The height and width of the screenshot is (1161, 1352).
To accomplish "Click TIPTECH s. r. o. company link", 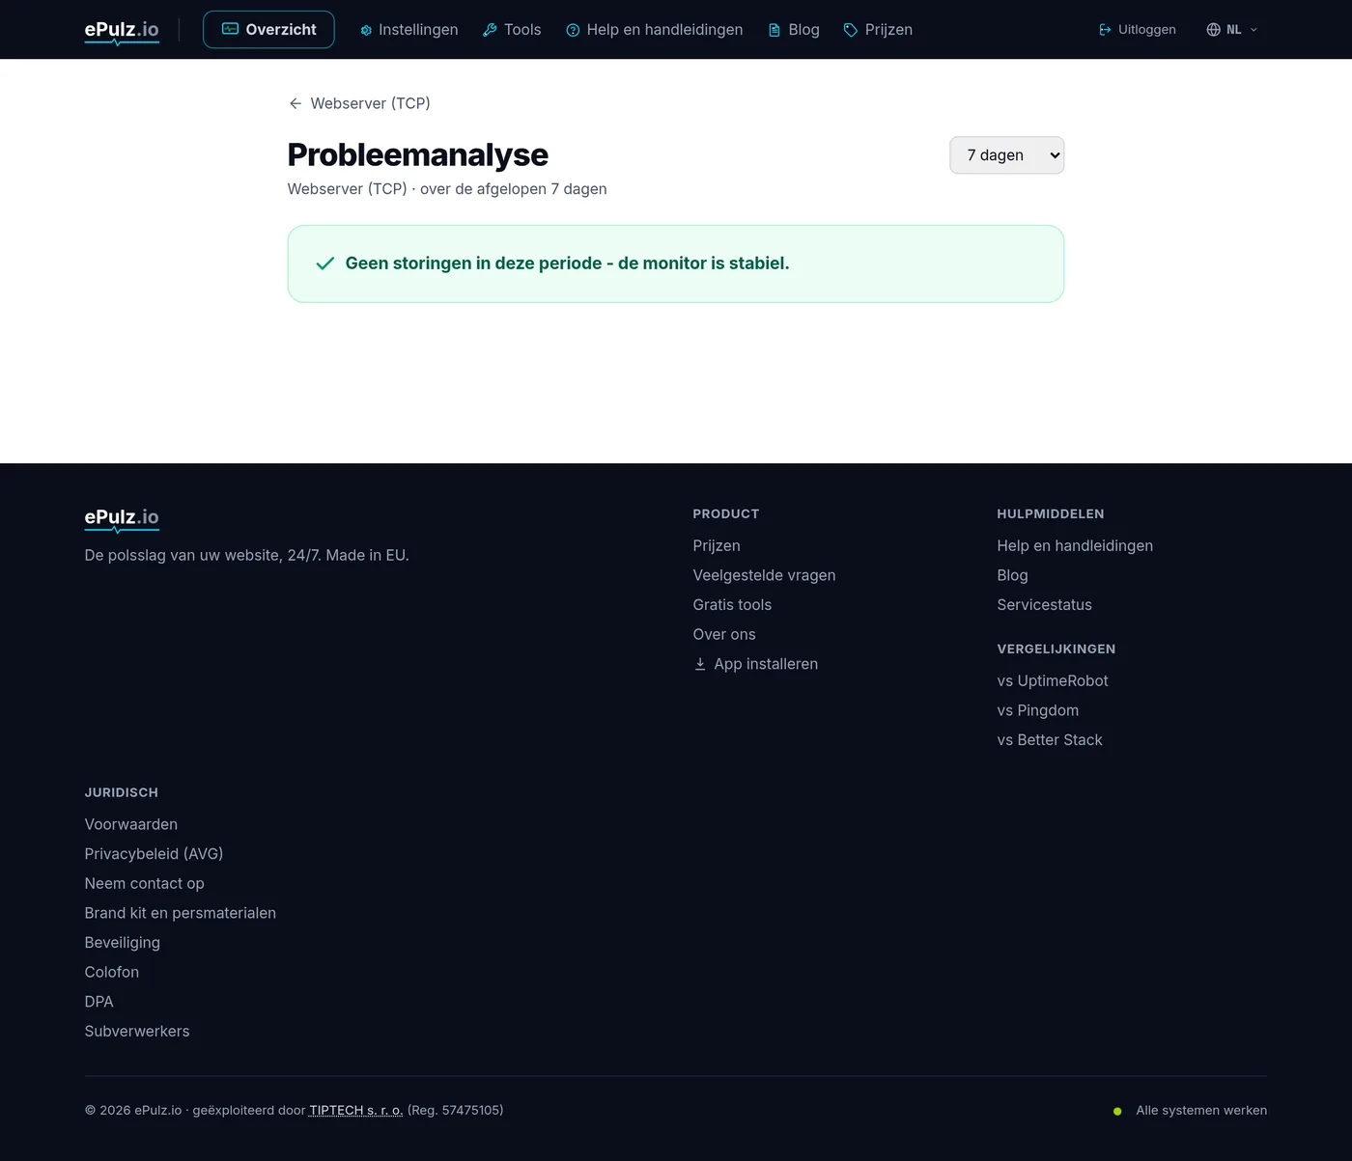I will (x=356, y=1110).
